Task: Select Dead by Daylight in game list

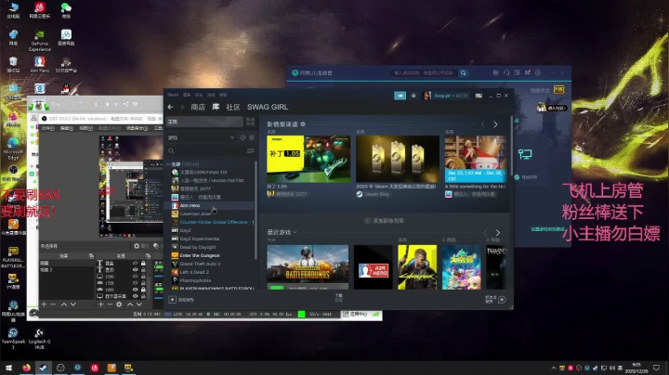Action: pos(211,247)
